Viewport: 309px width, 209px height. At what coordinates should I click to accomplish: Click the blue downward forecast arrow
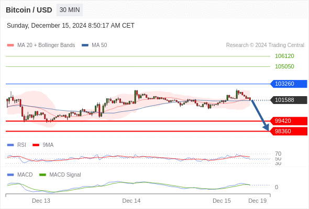pyautogui.click(x=260, y=115)
